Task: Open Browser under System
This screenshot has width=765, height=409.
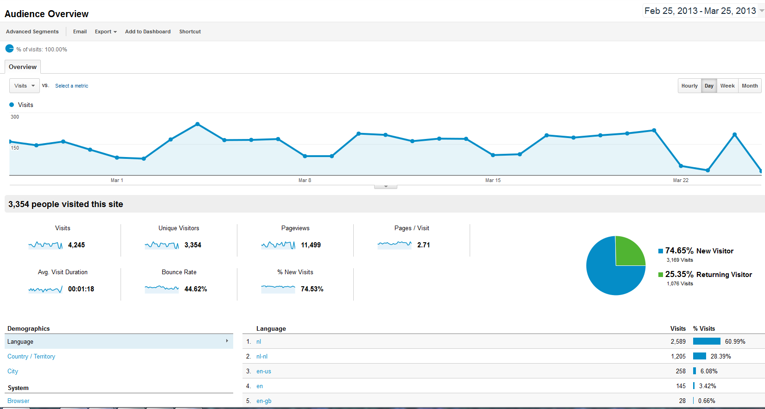Action: [18, 401]
